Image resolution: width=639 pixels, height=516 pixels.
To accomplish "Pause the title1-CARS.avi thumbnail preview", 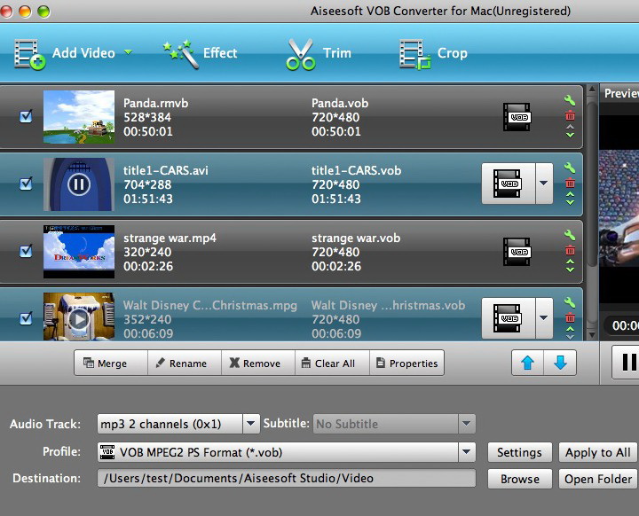I will (79, 184).
